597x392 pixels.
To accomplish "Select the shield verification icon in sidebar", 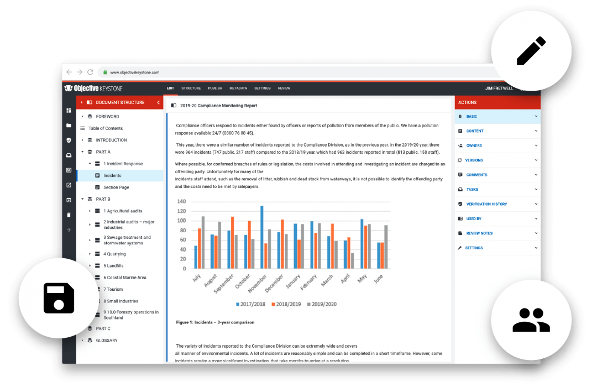I will [x=68, y=140].
